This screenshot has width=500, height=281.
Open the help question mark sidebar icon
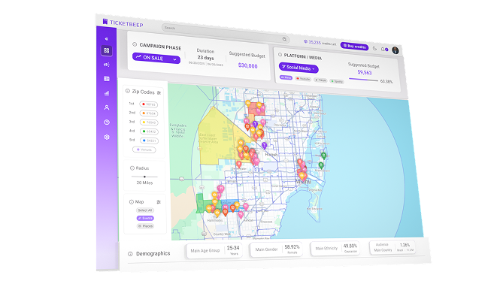point(107,122)
